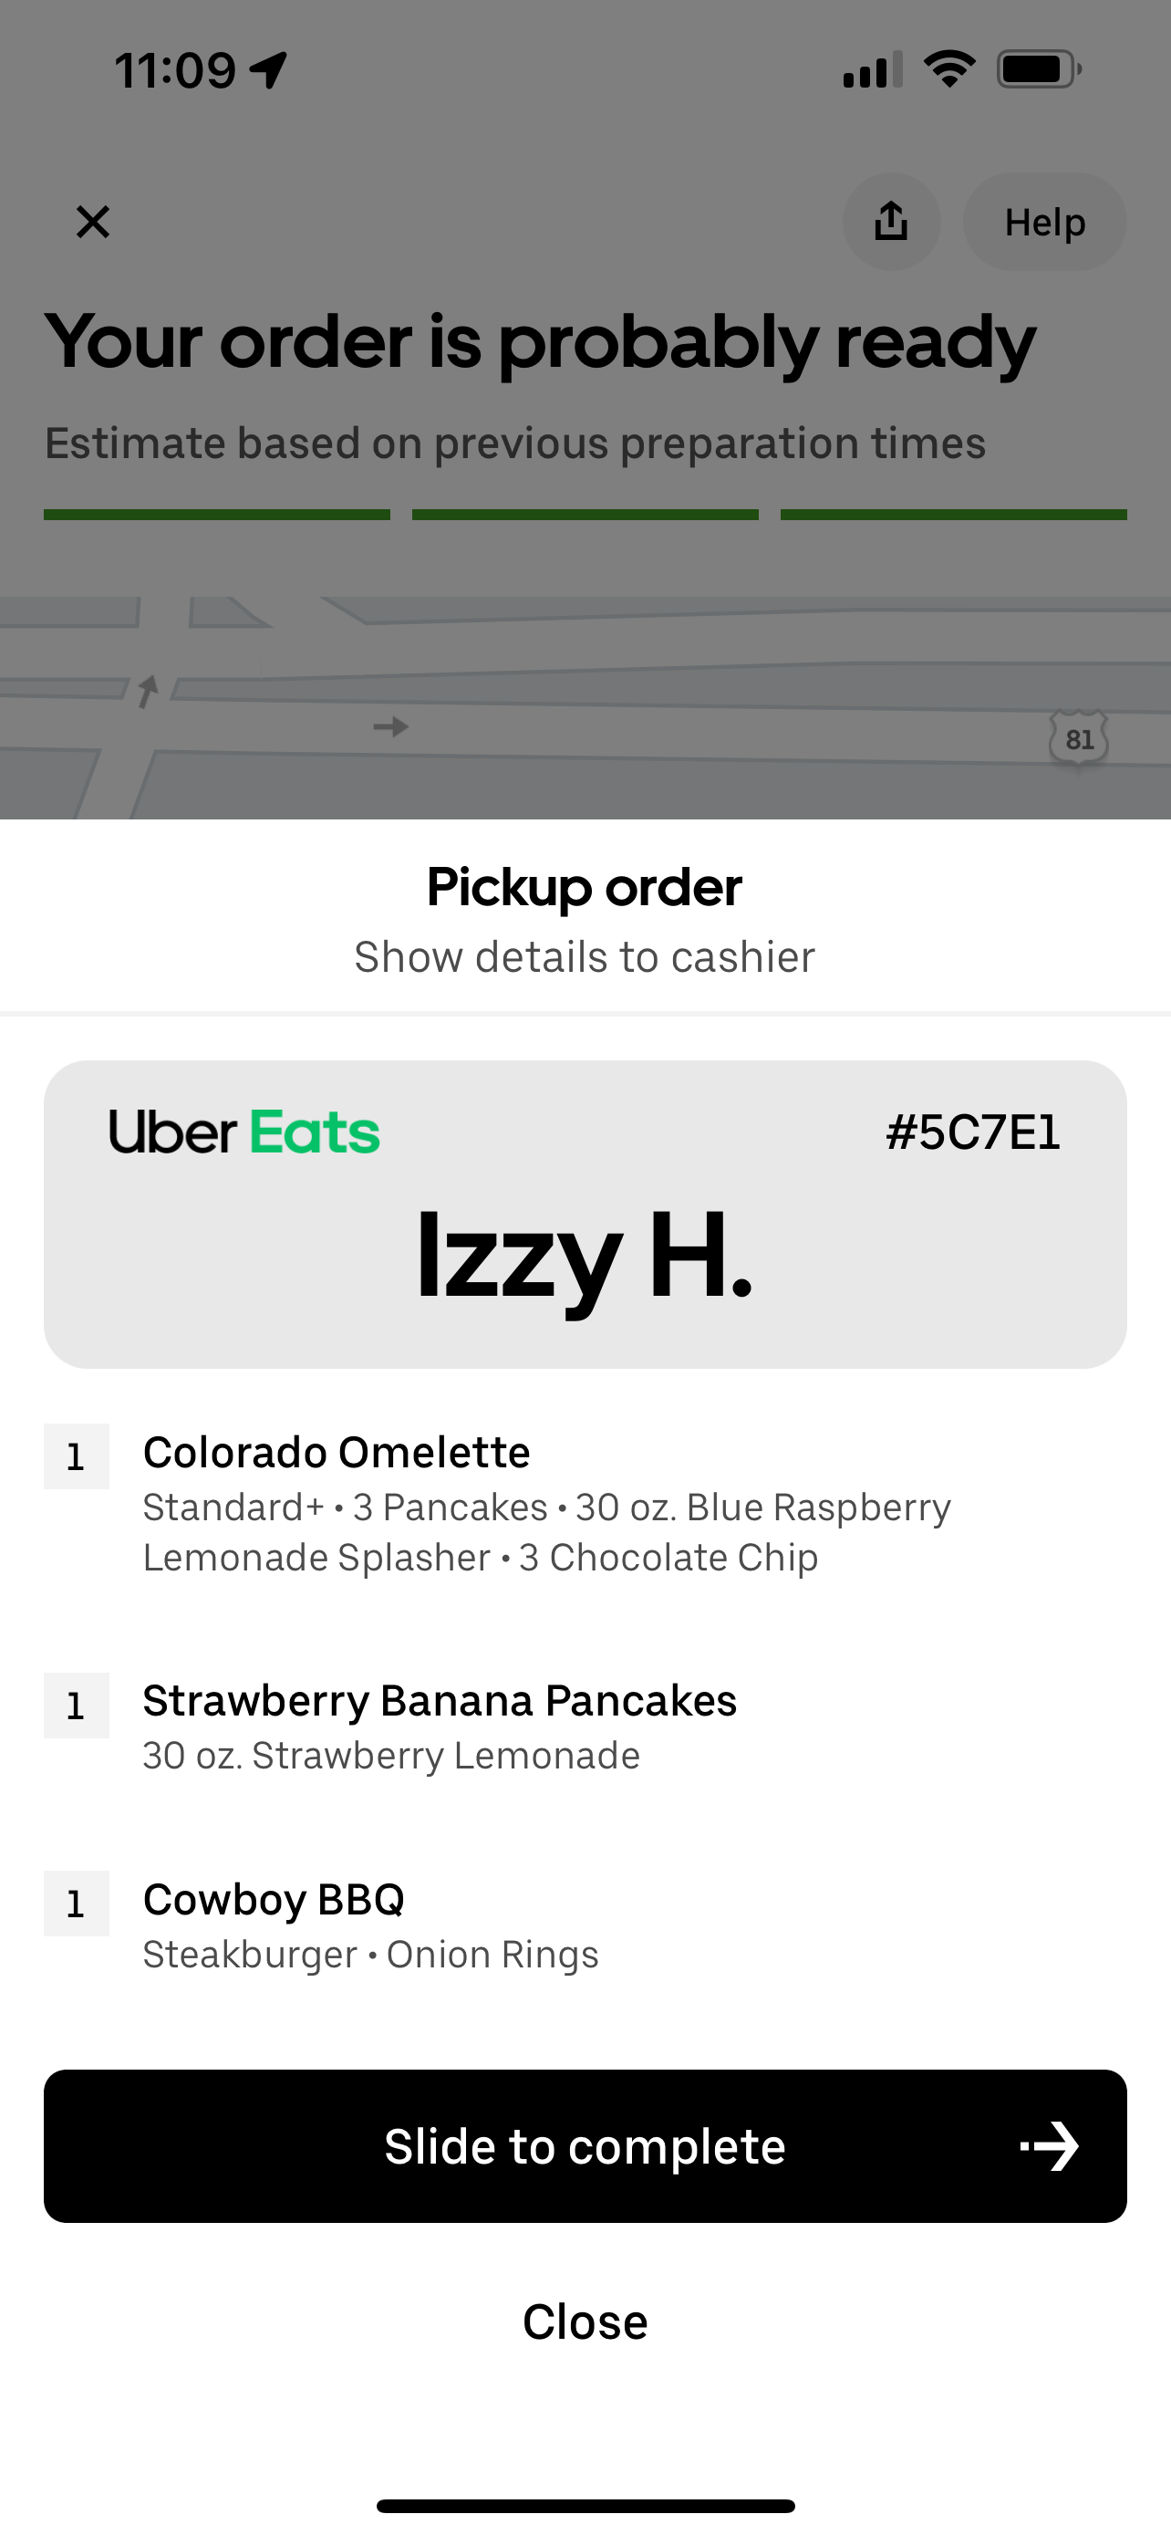
Task: Tap the first green progress segment
Action: click(x=216, y=515)
